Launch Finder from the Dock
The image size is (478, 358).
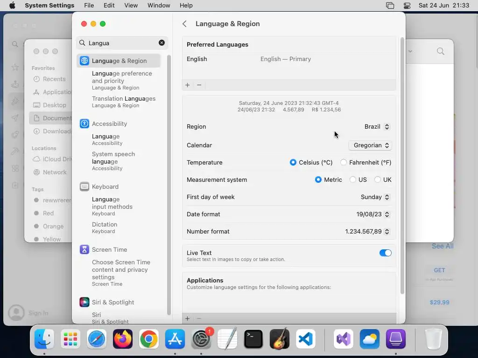click(x=44, y=339)
